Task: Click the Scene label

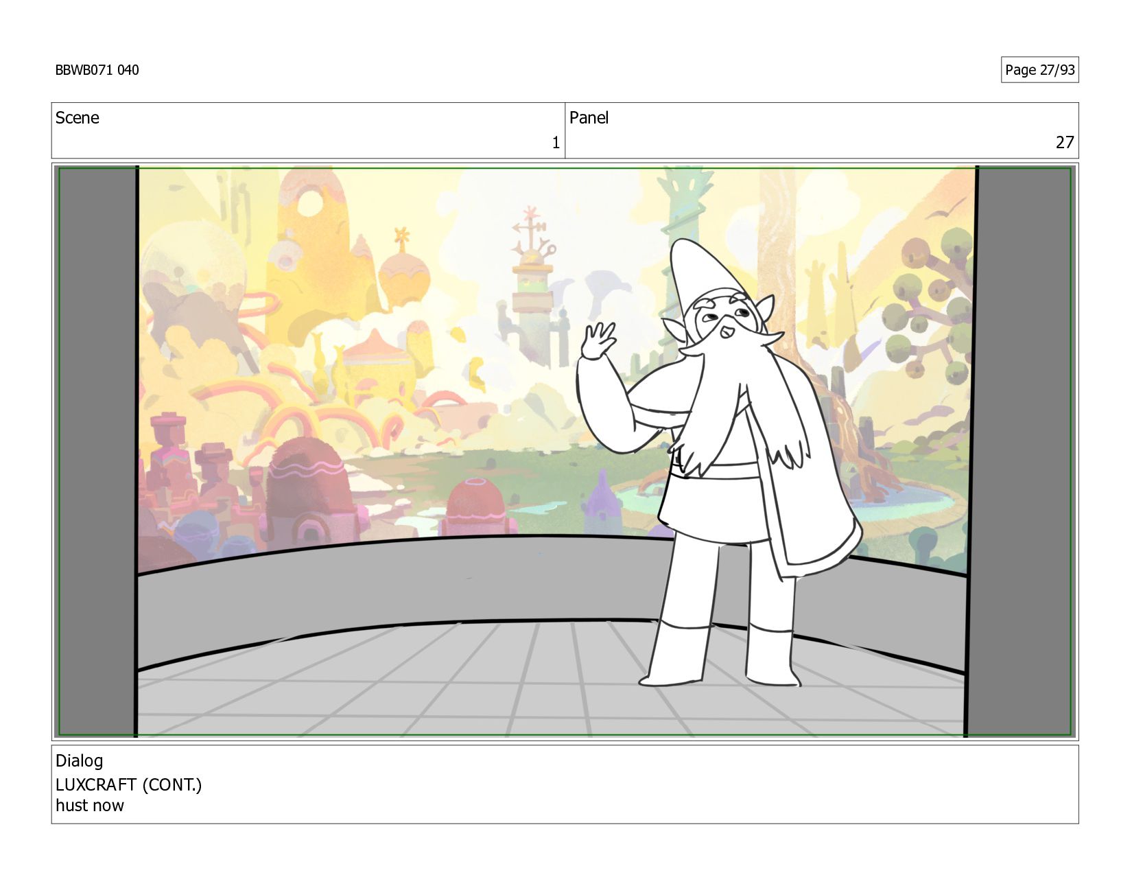Action: pos(77,118)
